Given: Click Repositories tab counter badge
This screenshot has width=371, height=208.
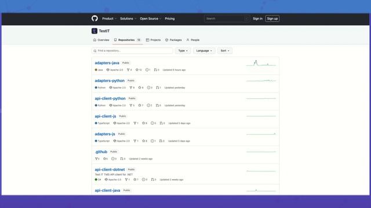Looking at the screenshot, I should tap(139, 40).
